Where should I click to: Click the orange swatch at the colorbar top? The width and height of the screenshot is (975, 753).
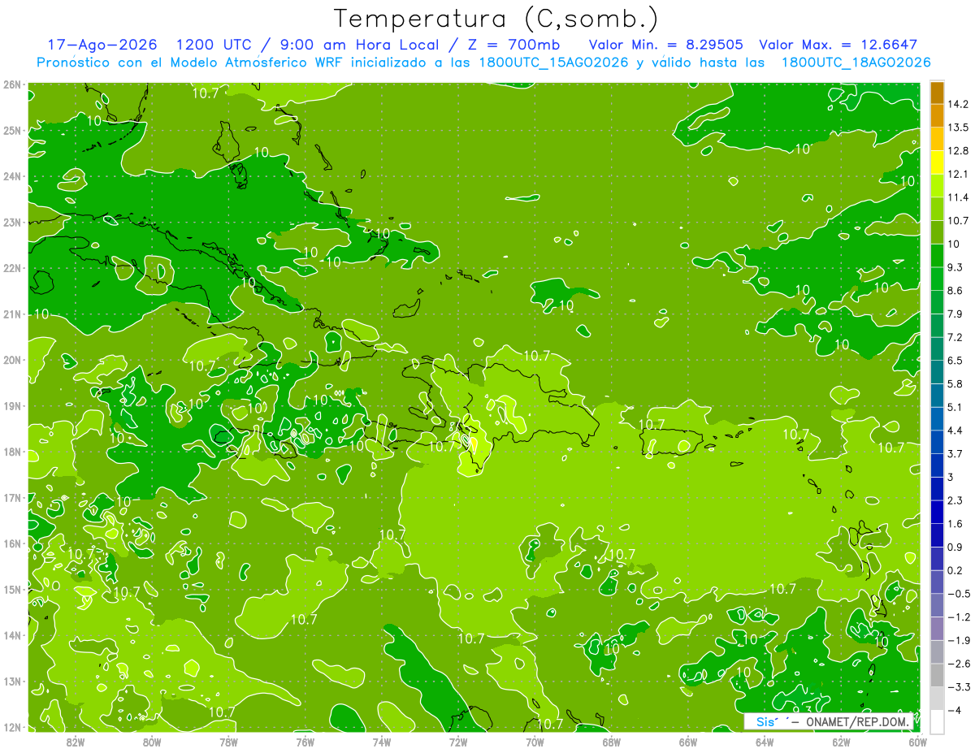tap(937, 93)
